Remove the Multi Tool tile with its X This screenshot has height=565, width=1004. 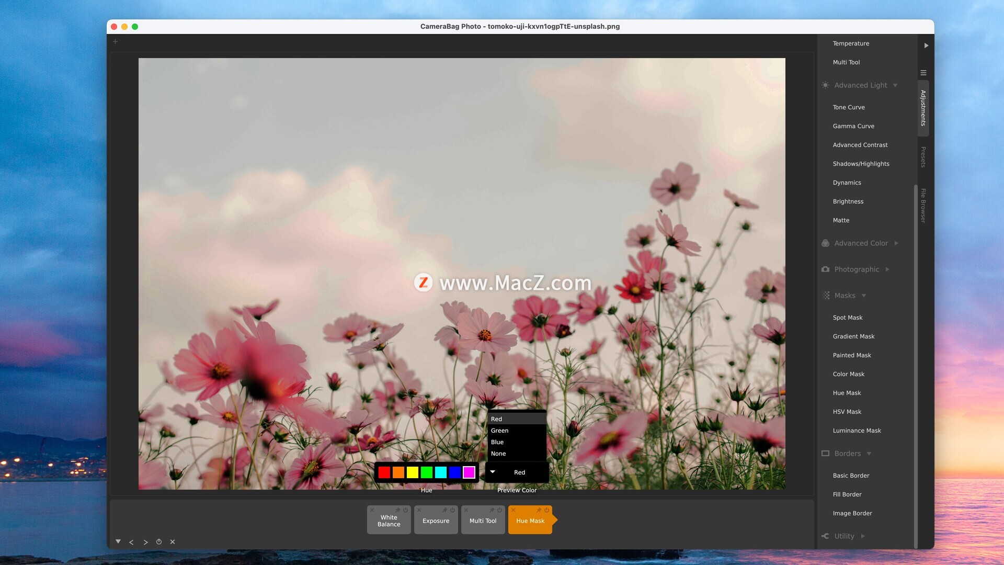pos(466,510)
